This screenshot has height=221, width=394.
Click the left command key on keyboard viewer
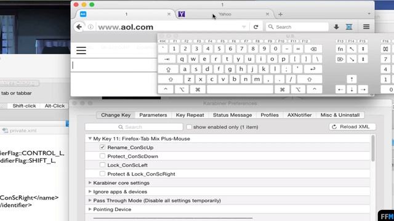pyautogui.click(x=198, y=90)
